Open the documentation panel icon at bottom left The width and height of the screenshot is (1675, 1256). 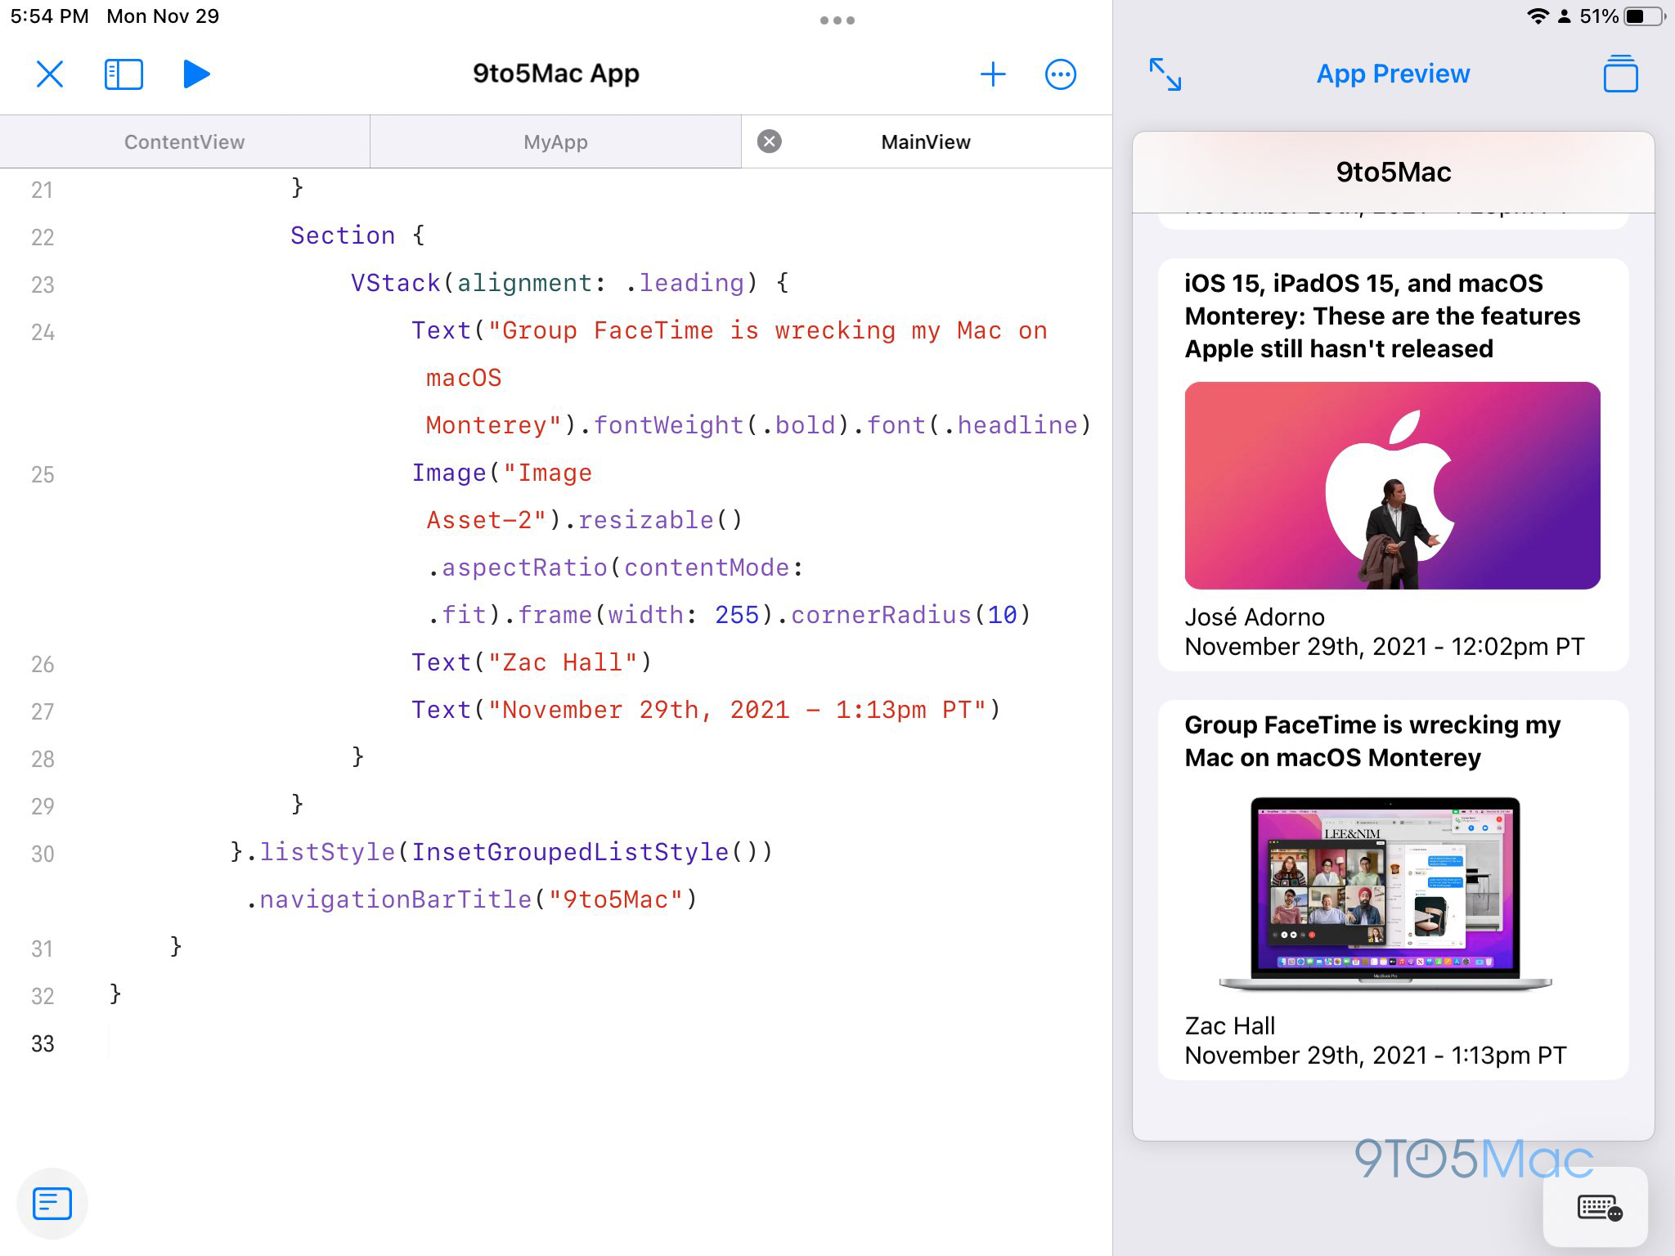[x=52, y=1203]
